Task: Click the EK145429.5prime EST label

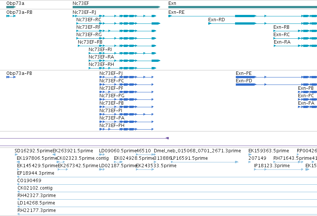Action: (37, 166)
